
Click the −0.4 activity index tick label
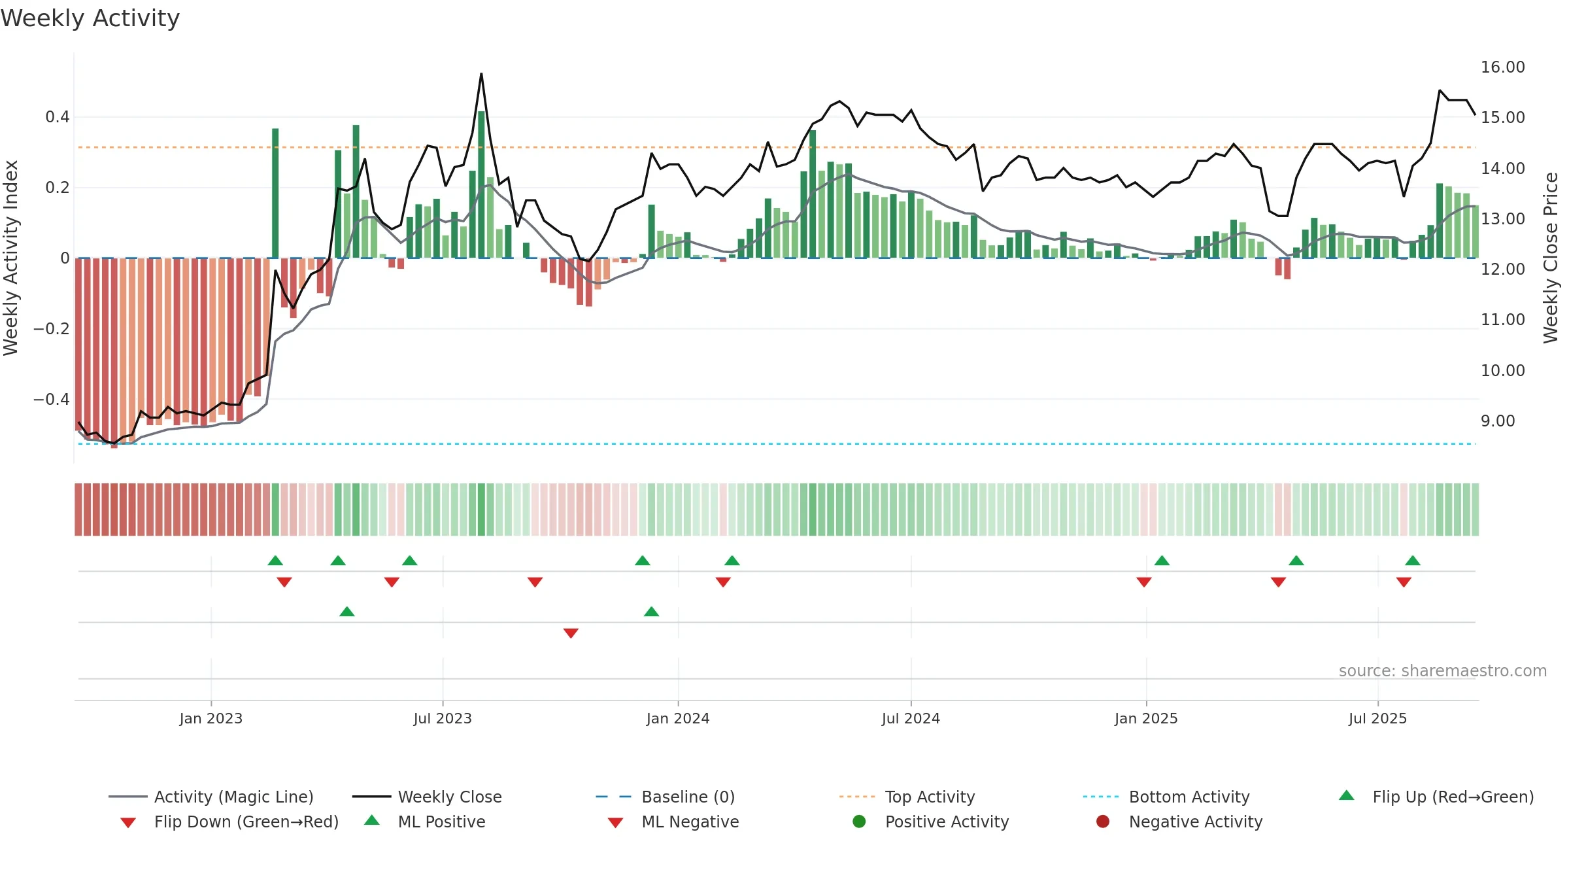[x=52, y=399]
